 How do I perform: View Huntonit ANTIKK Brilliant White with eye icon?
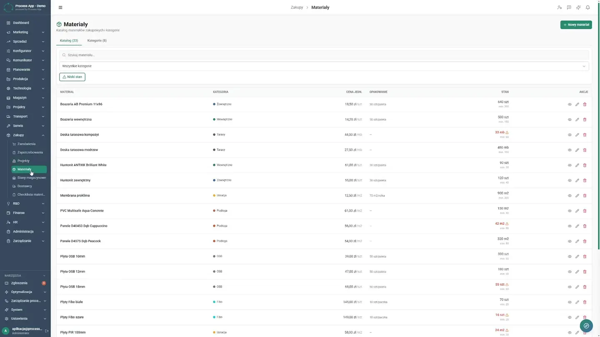click(570, 165)
